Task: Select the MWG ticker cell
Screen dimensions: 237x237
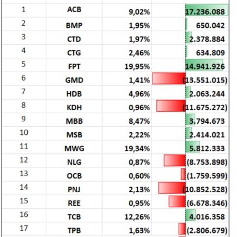Action: coord(74,149)
